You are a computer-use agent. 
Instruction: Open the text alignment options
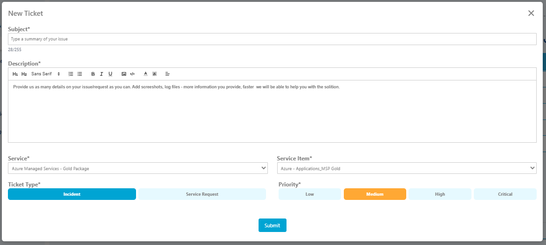click(168, 74)
